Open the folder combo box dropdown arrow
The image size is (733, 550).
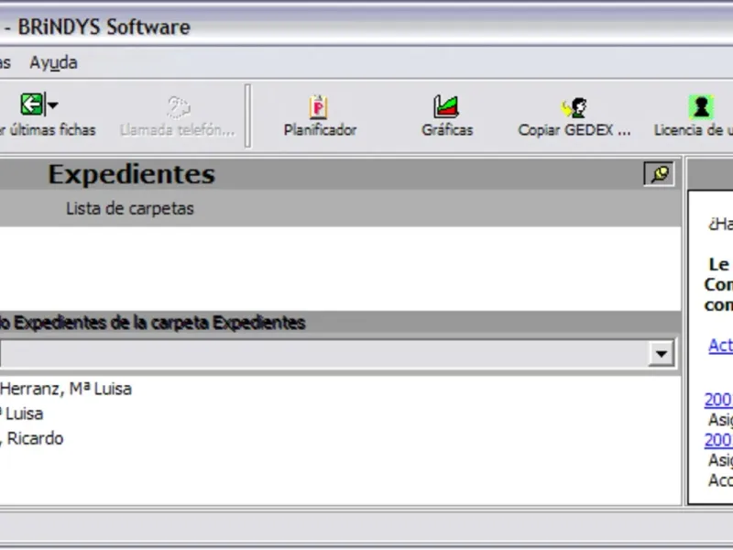click(x=661, y=354)
